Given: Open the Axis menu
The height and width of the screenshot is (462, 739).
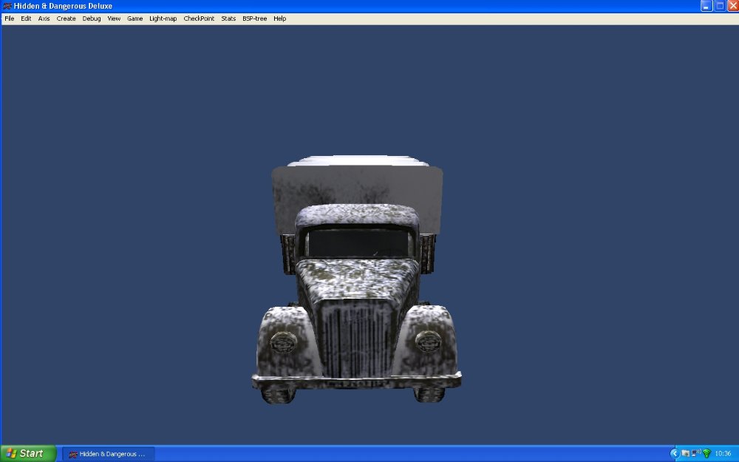Looking at the screenshot, I should [44, 18].
